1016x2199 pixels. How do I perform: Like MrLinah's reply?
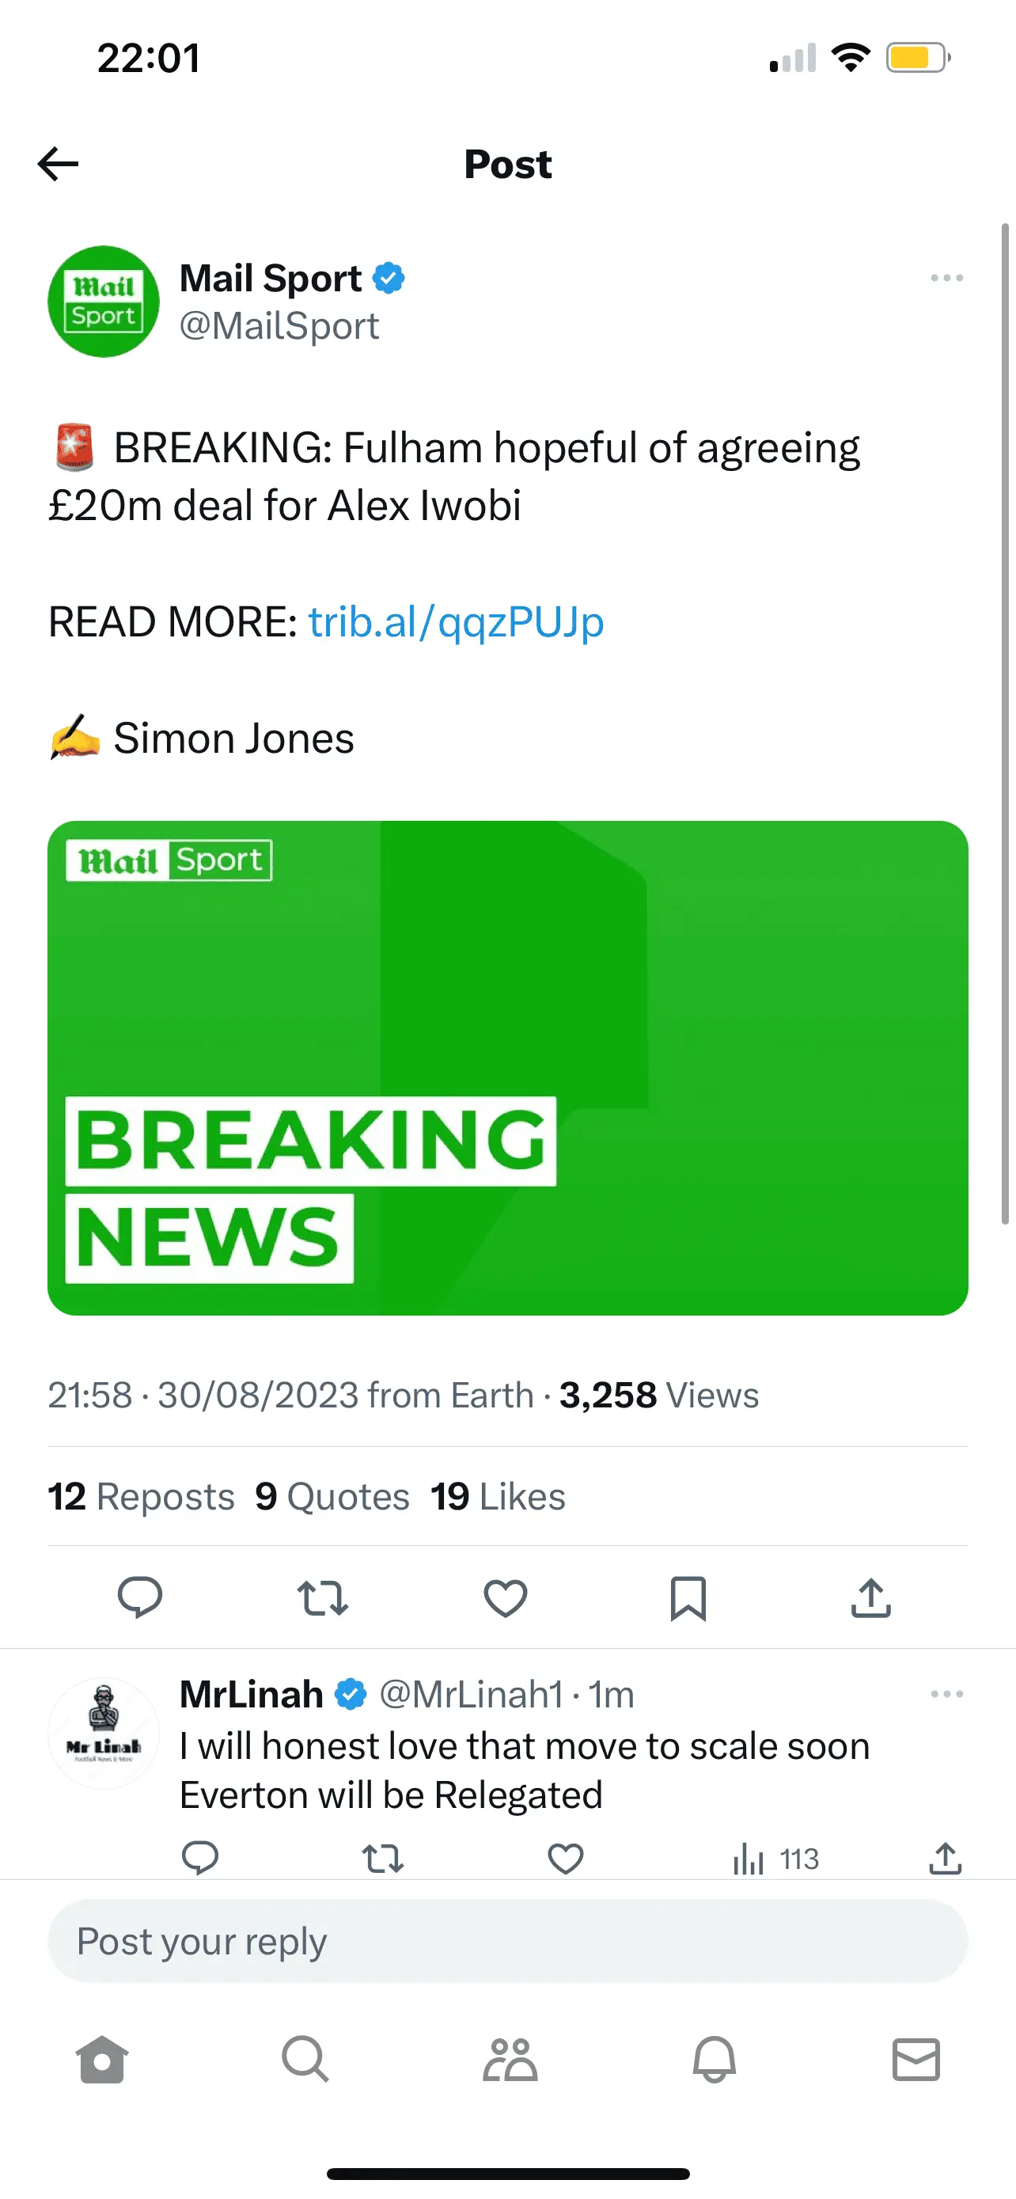click(x=566, y=1859)
